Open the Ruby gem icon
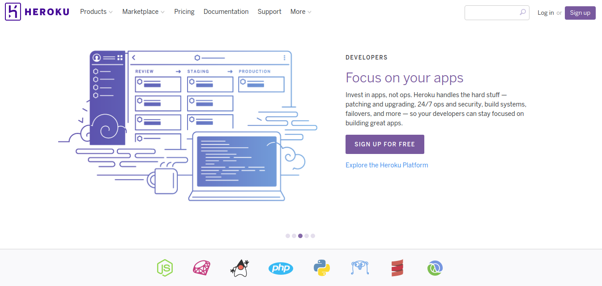Screen dimensions: 602x286 pos(201,268)
